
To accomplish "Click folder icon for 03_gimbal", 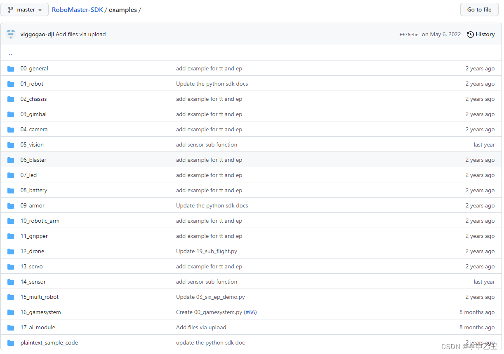I will click(x=11, y=114).
